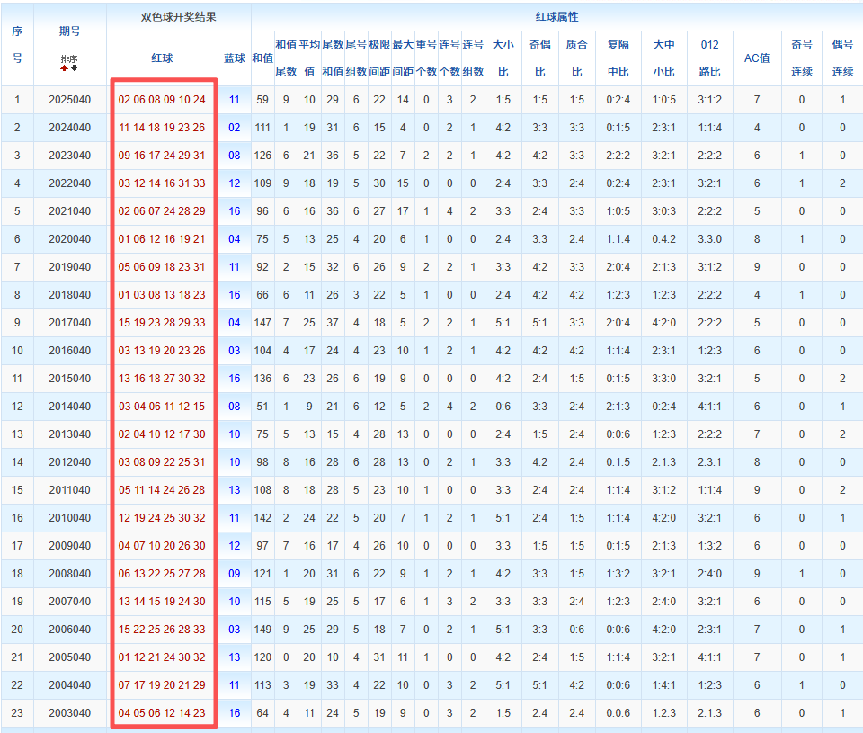Click the 红球属性 group header

(557, 16)
